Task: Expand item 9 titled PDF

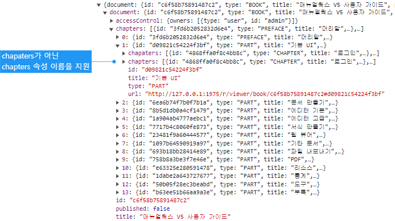Action: [117, 160]
